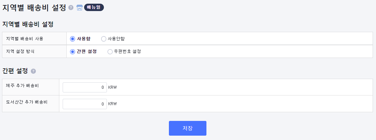Screen dimensions: 376x140
Task: Choose the 간편 설정 radio option
Action: coord(72,52)
